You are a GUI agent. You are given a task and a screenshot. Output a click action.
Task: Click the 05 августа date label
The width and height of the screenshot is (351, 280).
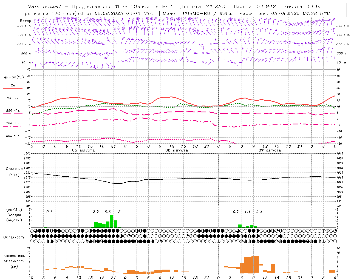(83, 150)
